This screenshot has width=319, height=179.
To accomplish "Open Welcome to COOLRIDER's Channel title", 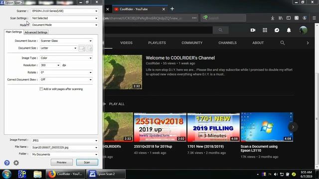I will coord(180,58).
